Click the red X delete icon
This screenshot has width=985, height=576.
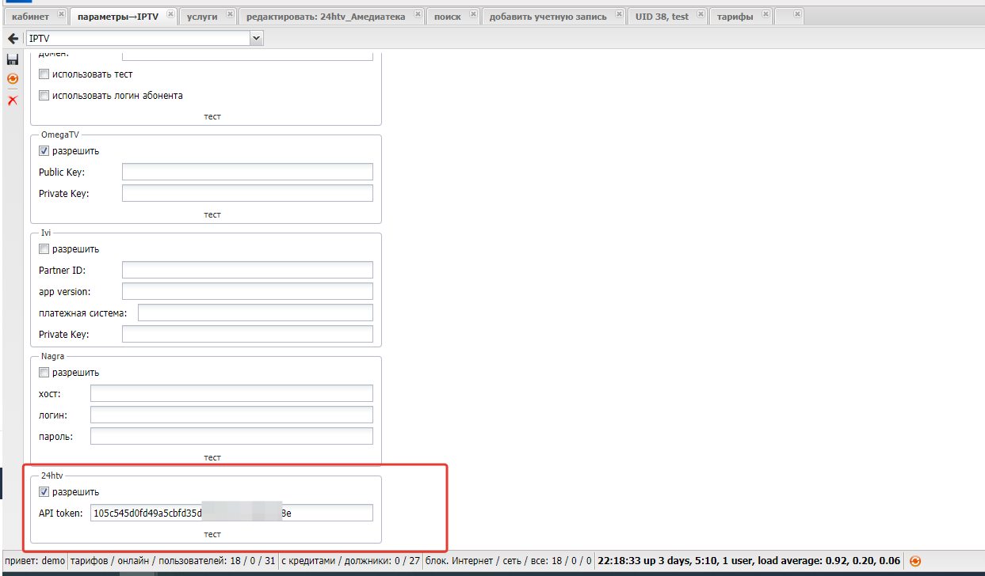click(x=13, y=100)
